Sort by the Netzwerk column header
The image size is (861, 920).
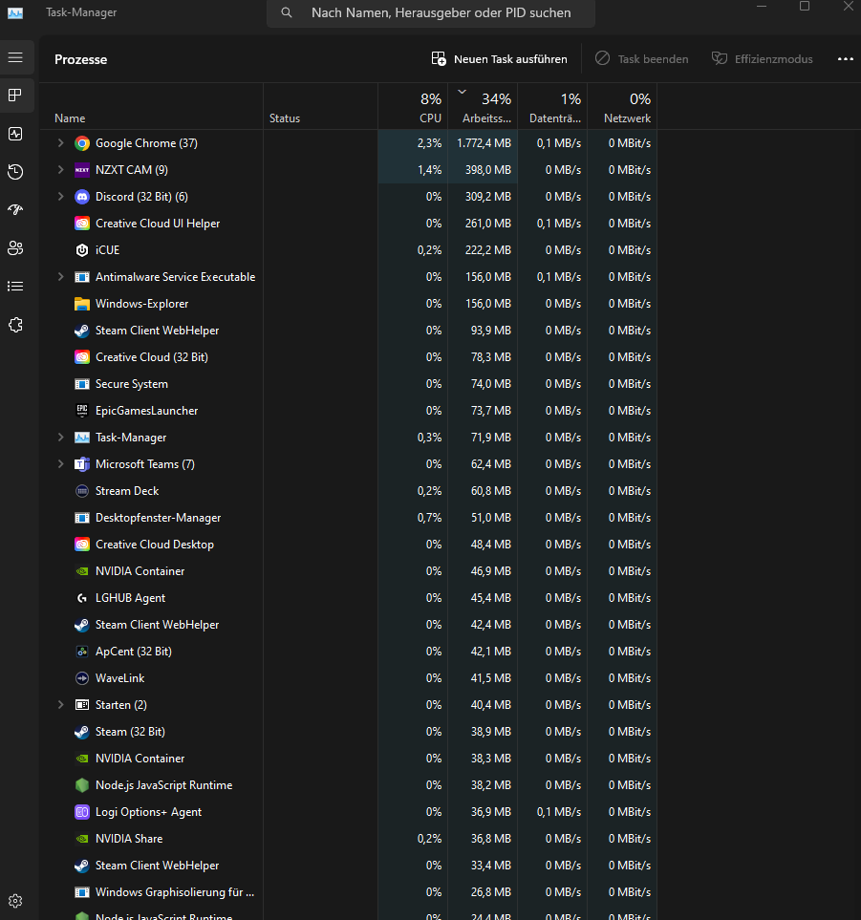point(623,106)
